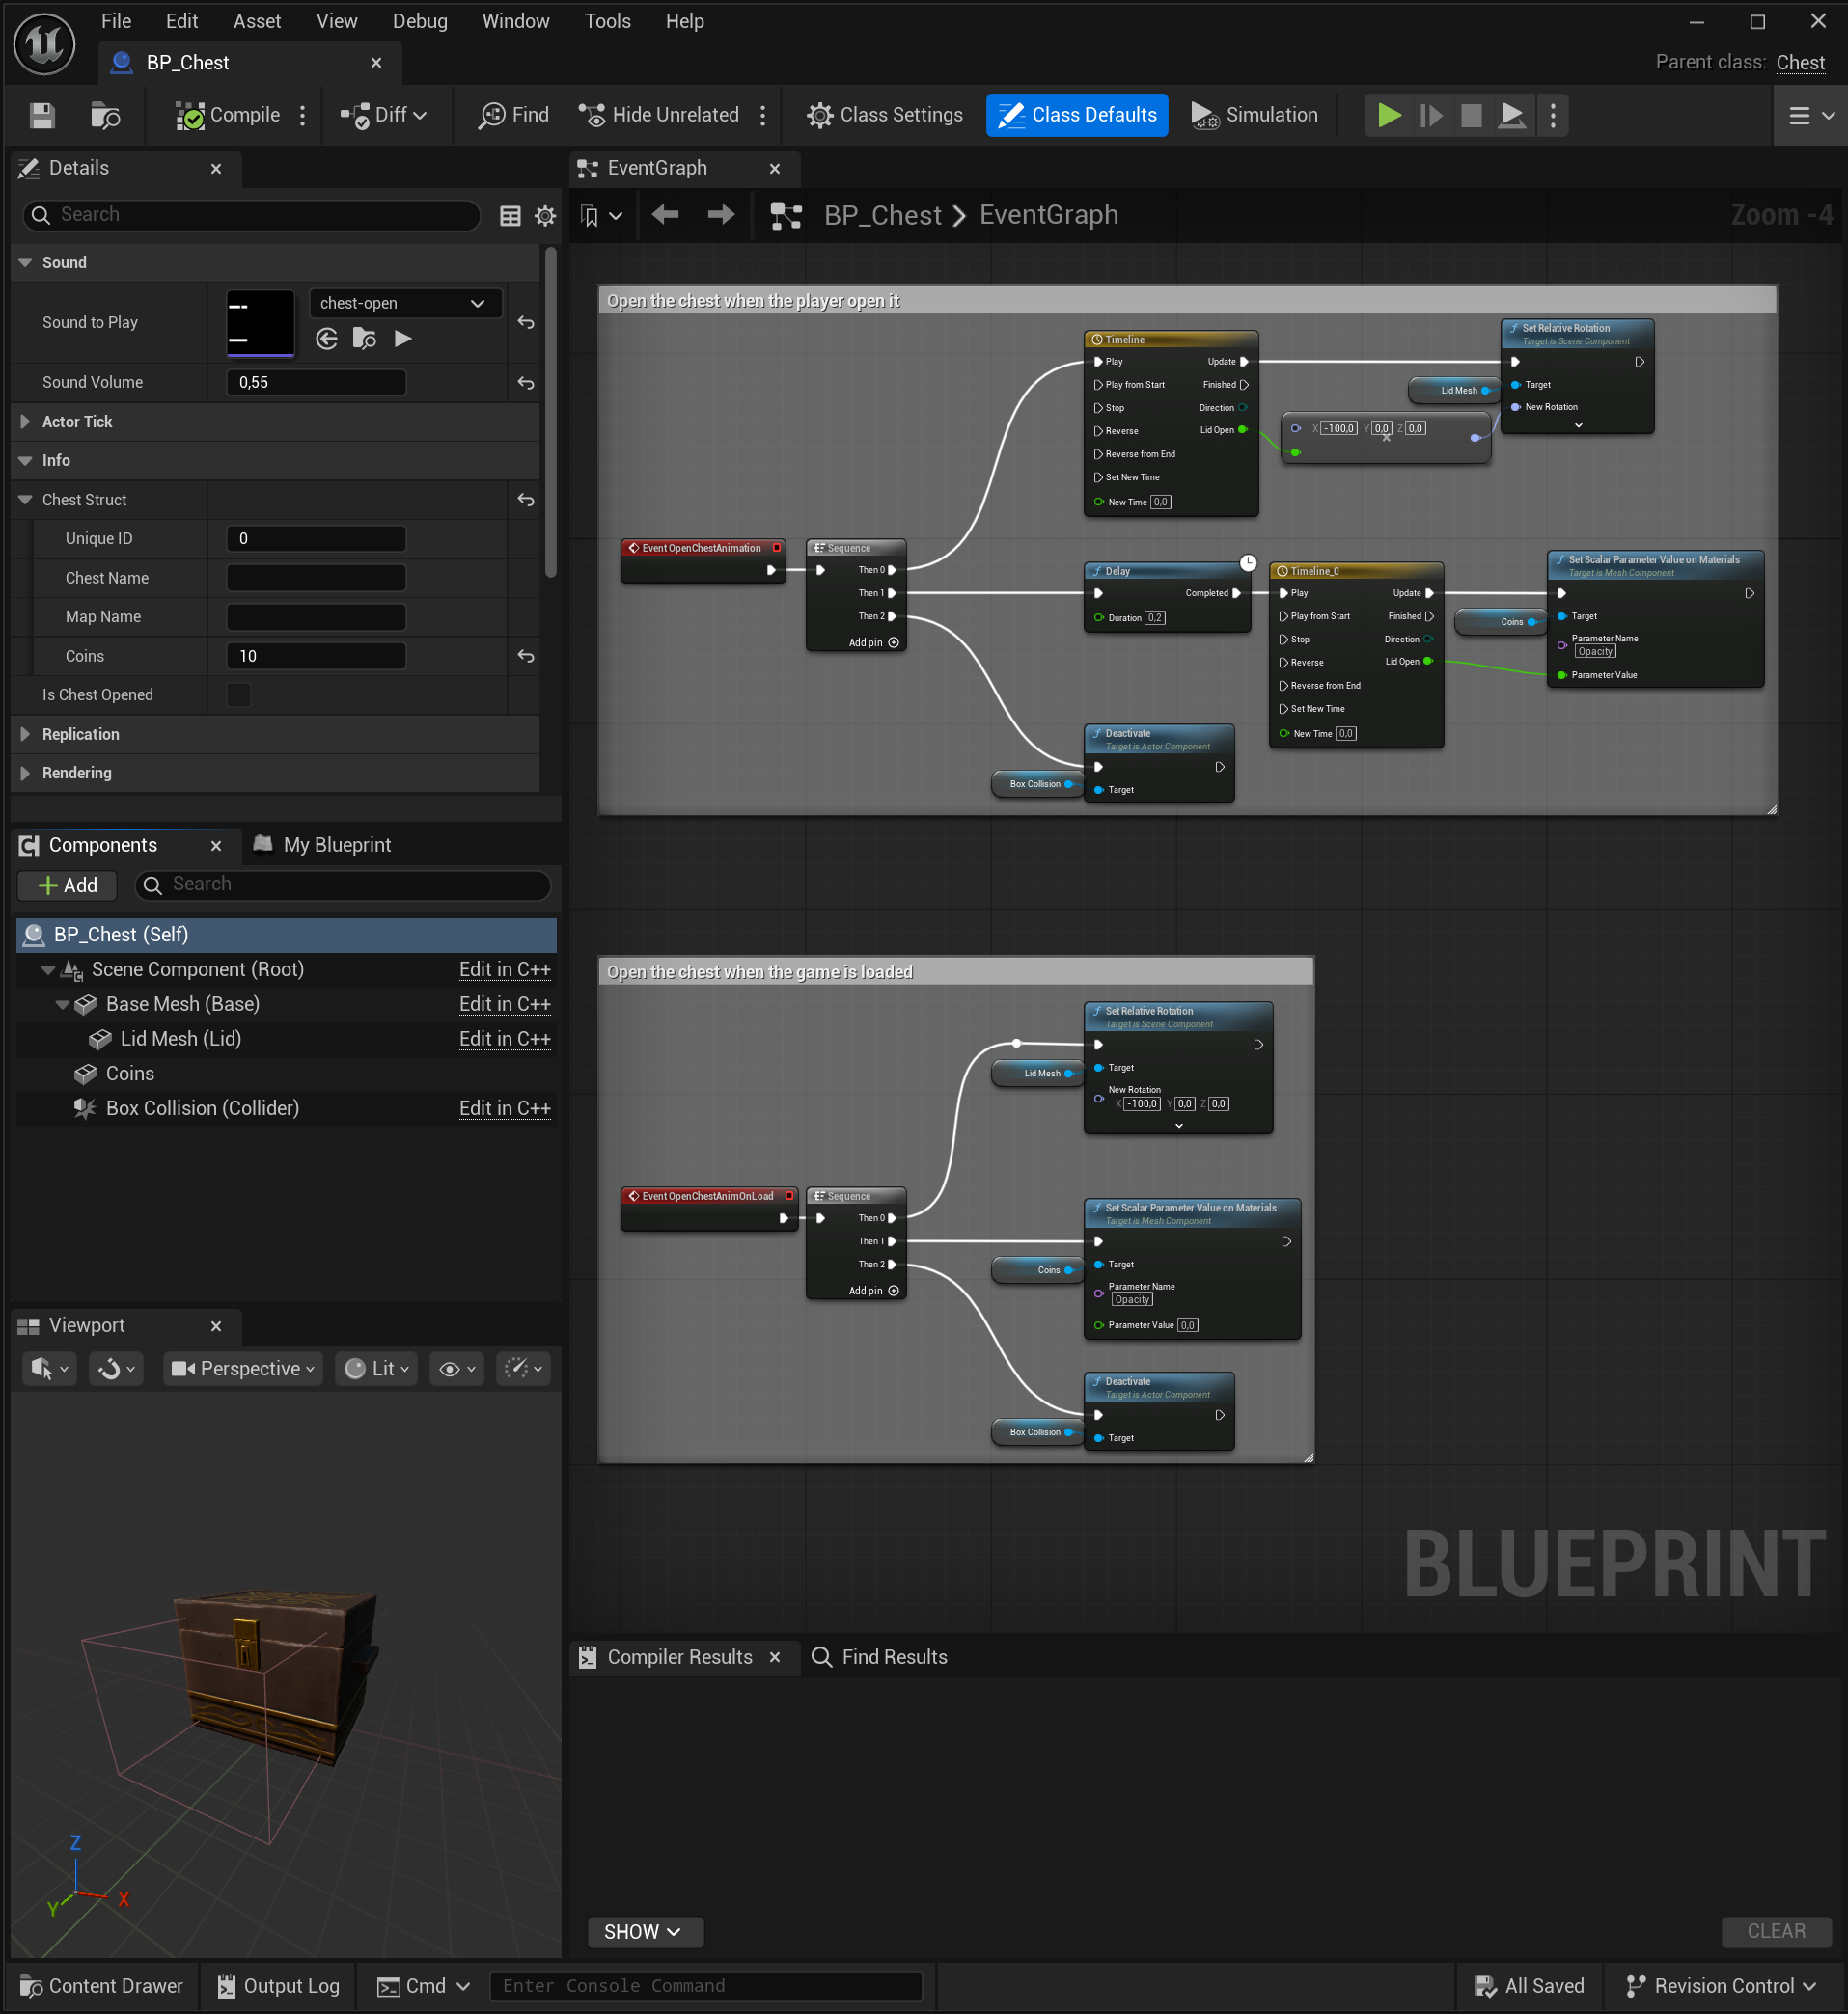Open the Tools menu
Screen dimensions: 1848x2014
[607, 21]
